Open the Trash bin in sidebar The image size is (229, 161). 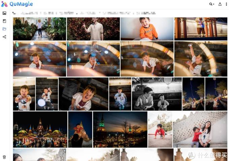tap(4, 157)
